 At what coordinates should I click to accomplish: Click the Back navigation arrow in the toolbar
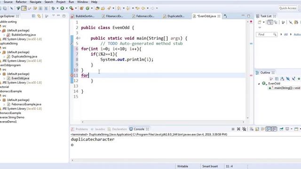click(143, 8)
